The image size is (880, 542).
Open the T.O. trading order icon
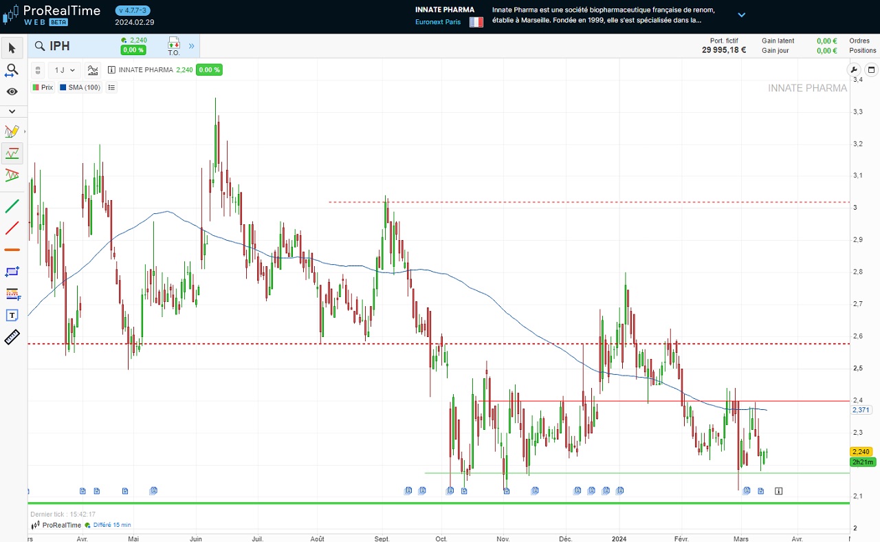pyautogui.click(x=173, y=47)
